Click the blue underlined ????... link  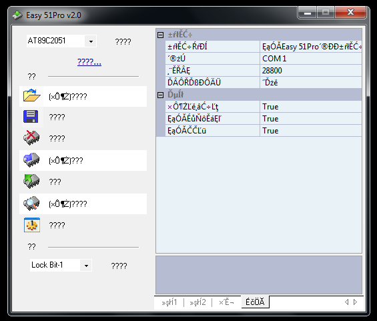tap(89, 62)
